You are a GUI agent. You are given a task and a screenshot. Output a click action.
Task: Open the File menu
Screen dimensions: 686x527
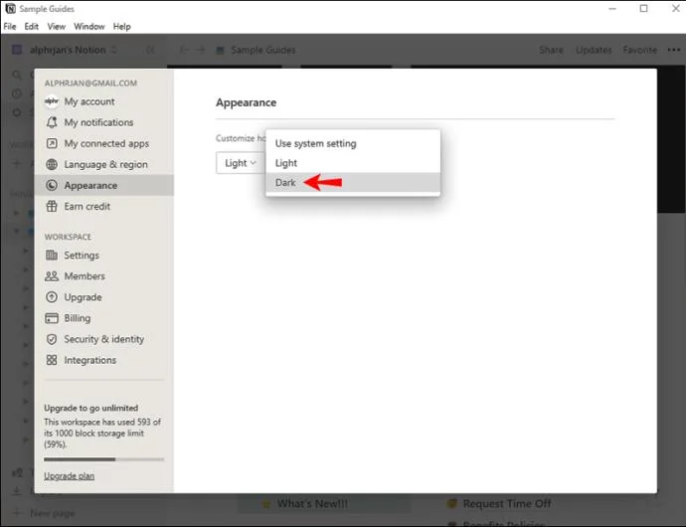pyautogui.click(x=10, y=26)
